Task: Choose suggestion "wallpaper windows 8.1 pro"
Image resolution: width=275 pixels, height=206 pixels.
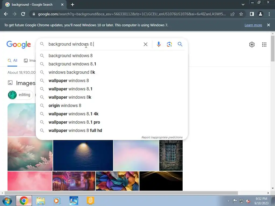Action: (x=112, y=122)
